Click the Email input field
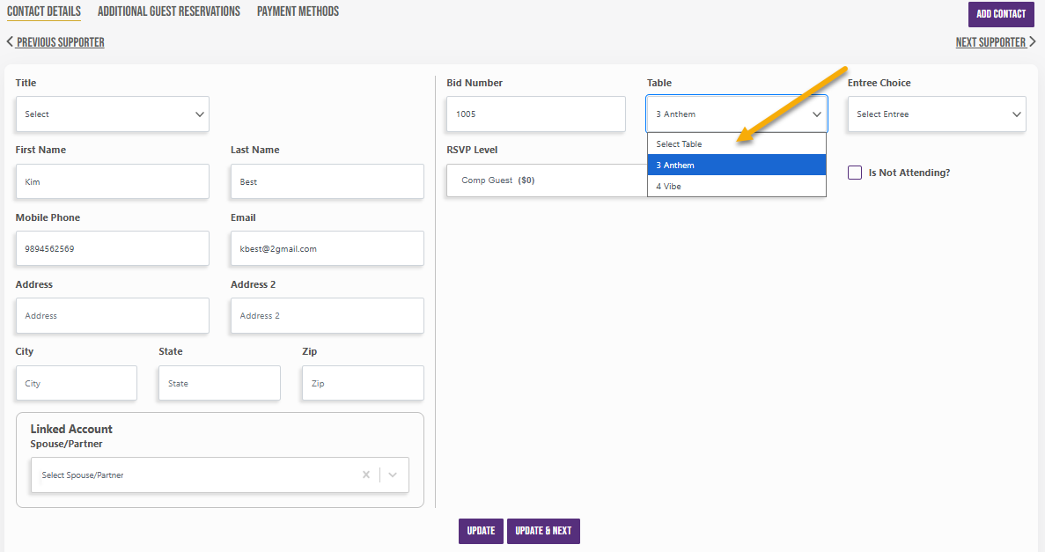 (x=327, y=248)
